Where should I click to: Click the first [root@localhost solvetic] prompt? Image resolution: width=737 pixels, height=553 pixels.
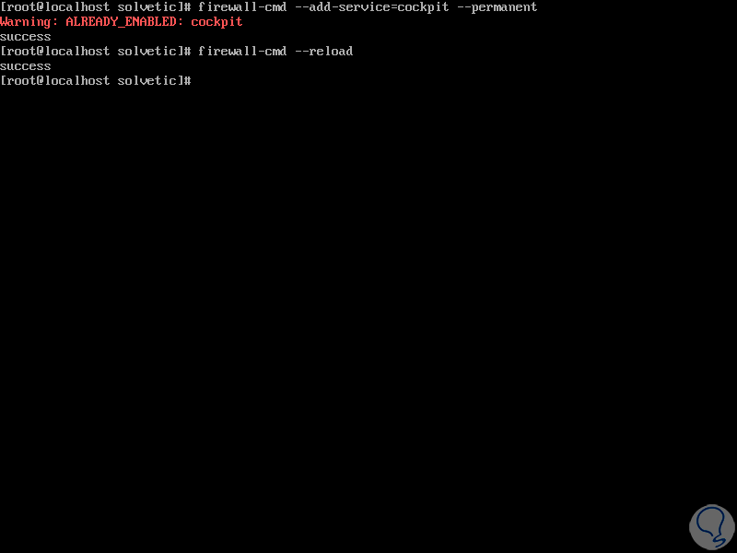coord(96,7)
